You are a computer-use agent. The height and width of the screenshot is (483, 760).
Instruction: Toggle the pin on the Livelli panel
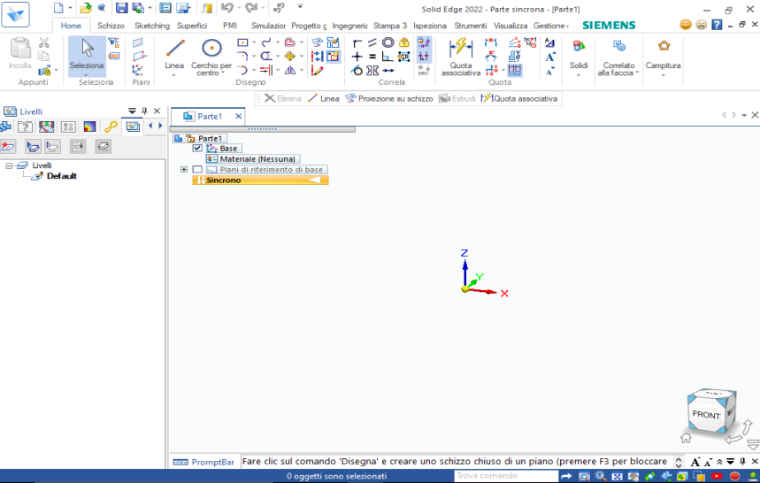144,111
